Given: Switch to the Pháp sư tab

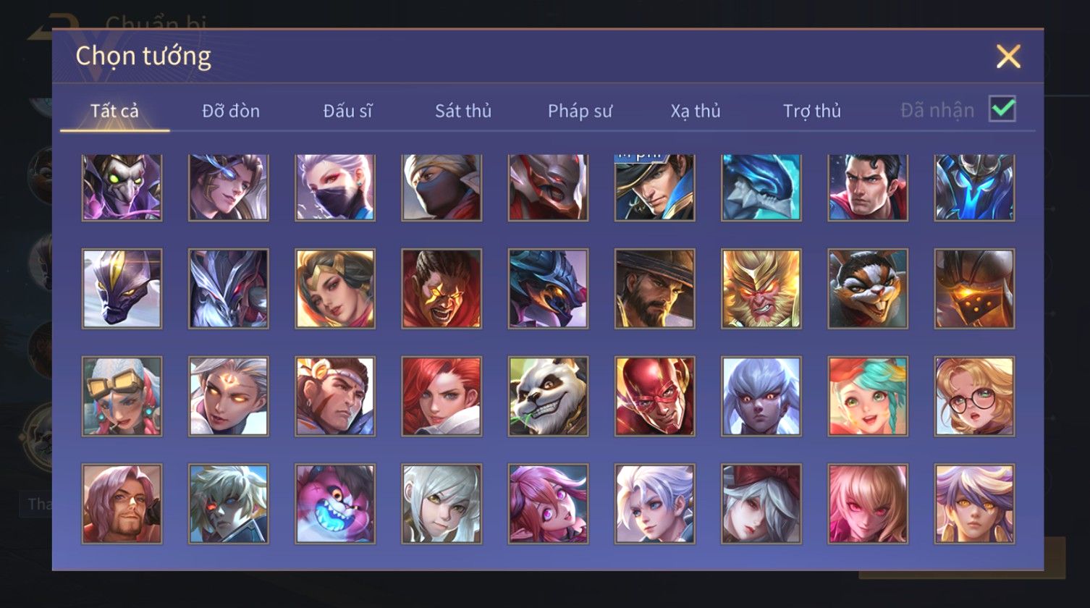Looking at the screenshot, I should click(580, 111).
